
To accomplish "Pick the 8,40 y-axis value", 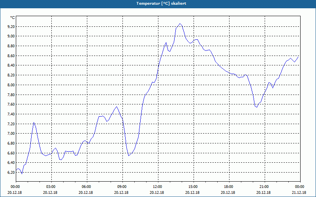I will 11,65.
